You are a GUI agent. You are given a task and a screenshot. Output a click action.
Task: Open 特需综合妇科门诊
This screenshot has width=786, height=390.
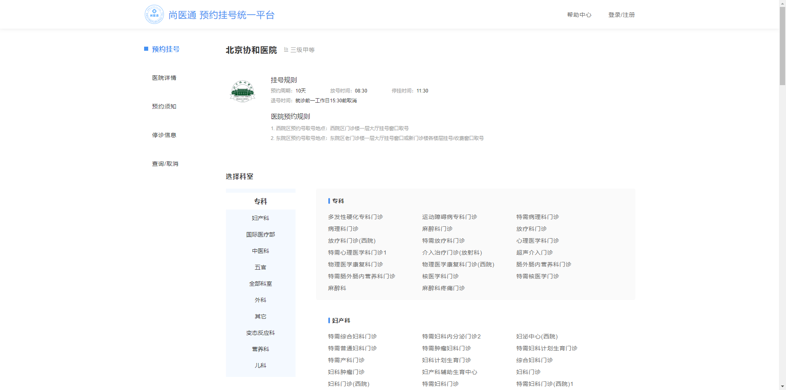pyautogui.click(x=352, y=336)
